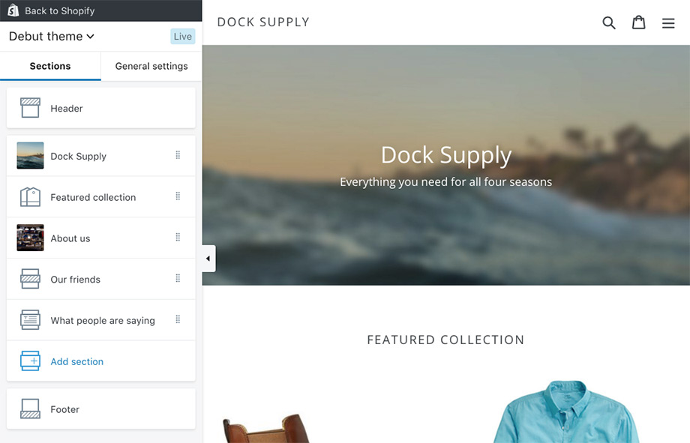690x443 pixels.
Task: Collapse the sidebar with arrow toggle
Action: point(208,259)
